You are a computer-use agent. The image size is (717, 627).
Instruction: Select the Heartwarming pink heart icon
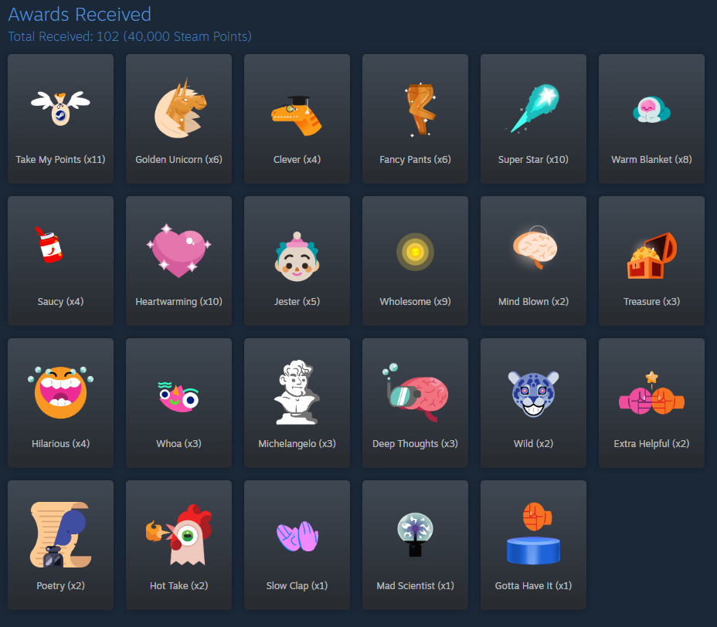[x=178, y=250]
